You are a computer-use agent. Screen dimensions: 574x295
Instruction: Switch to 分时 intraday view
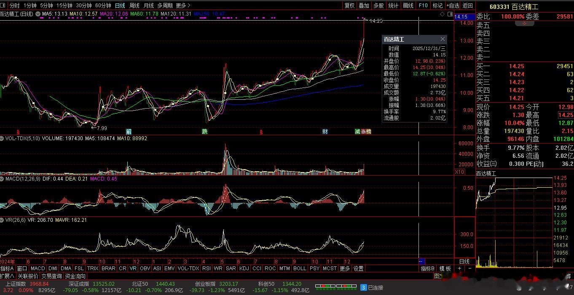(14, 5)
